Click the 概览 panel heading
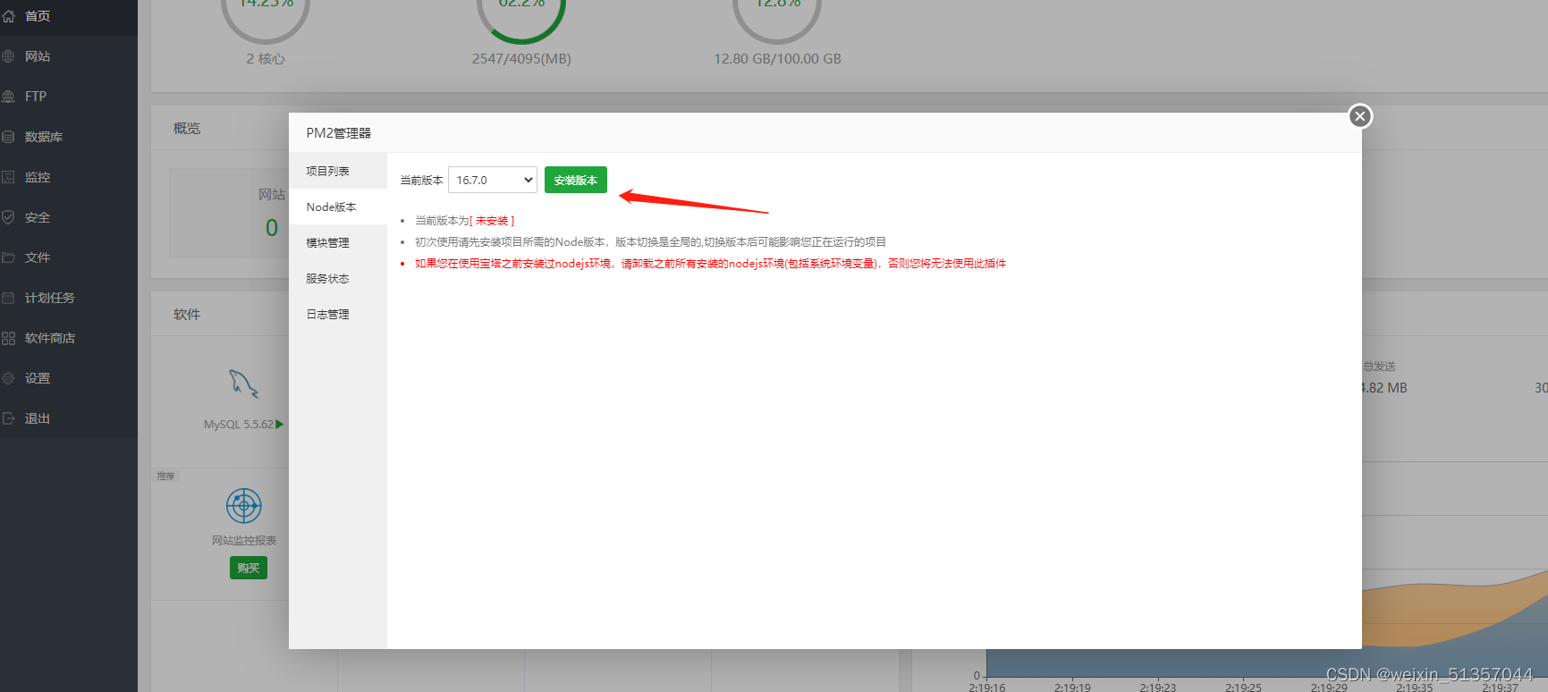The image size is (1548, 692). pyautogui.click(x=187, y=129)
